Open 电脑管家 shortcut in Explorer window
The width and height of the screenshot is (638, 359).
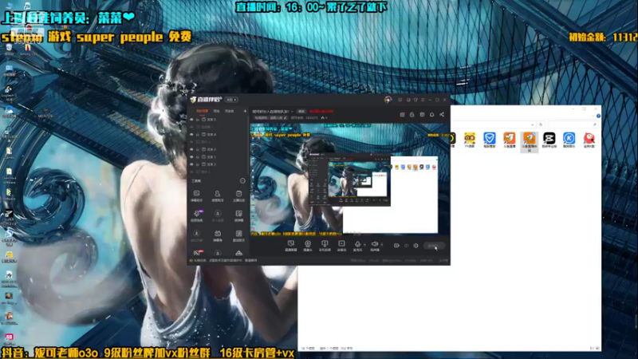(x=490, y=140)
